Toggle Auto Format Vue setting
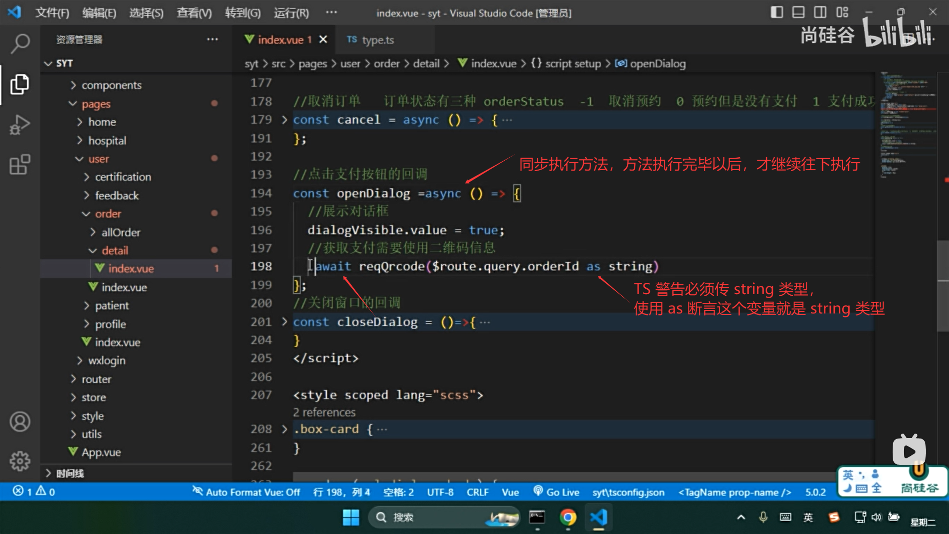 (246, 492)
